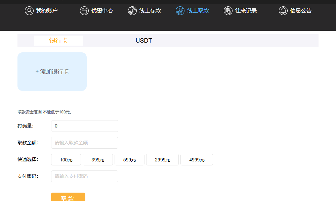Open 信息公告 navigation label
The image size is (336, 201).
(301, 11)
